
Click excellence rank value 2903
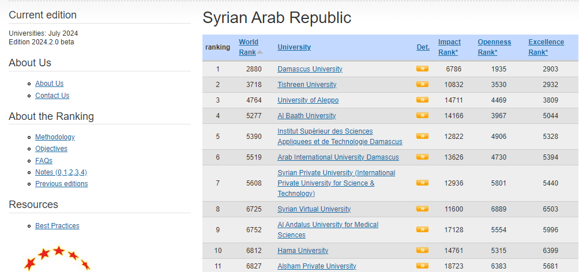550,69
